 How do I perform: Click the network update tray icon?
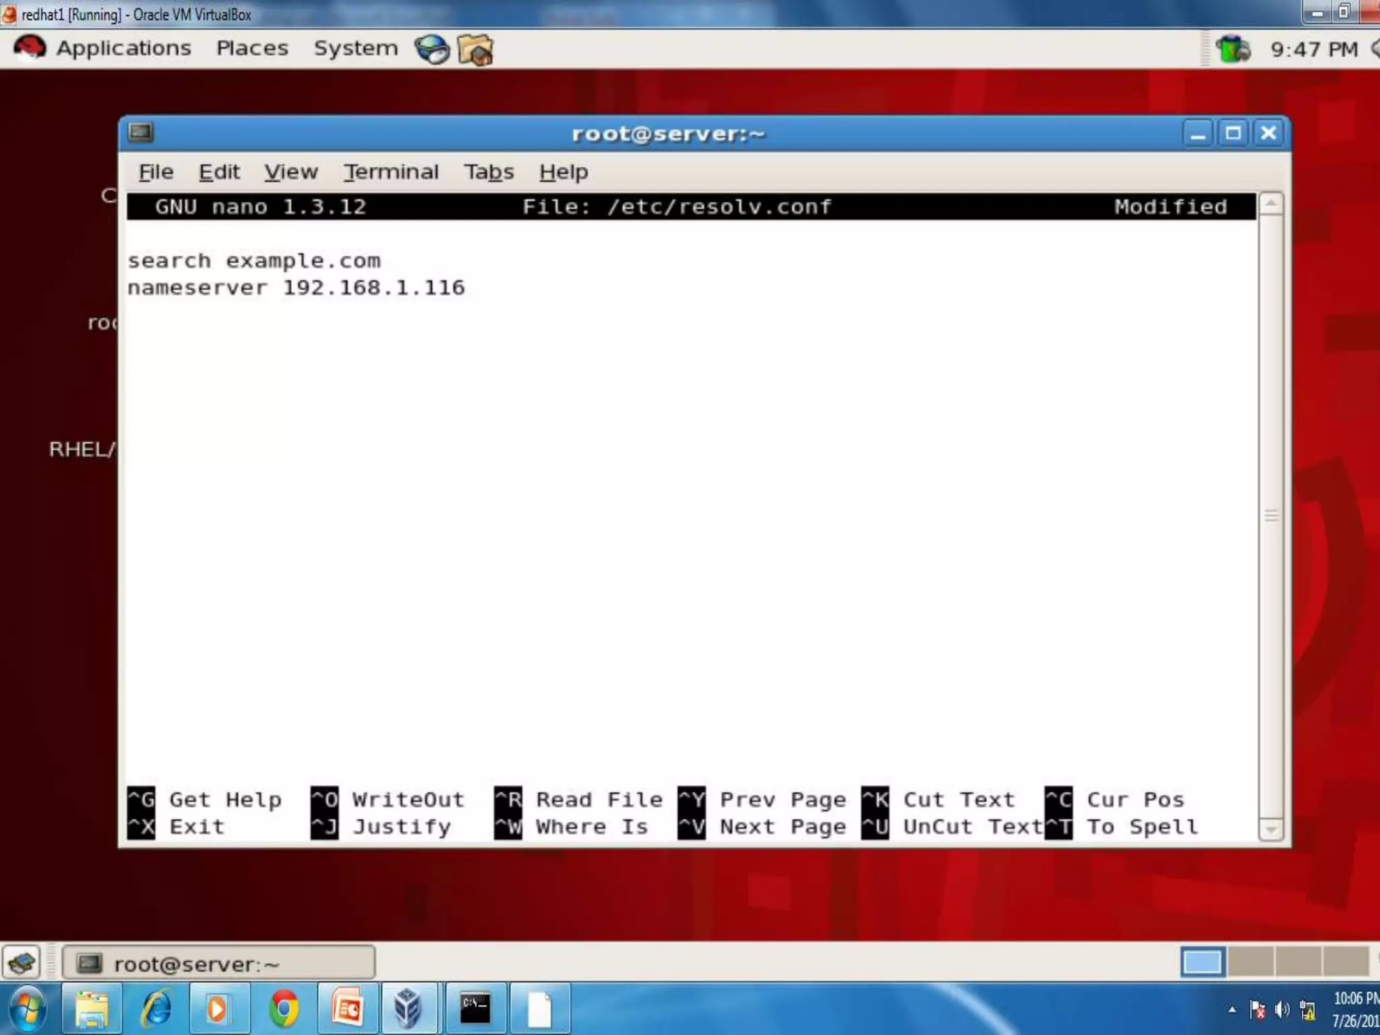click(1233, 49)
